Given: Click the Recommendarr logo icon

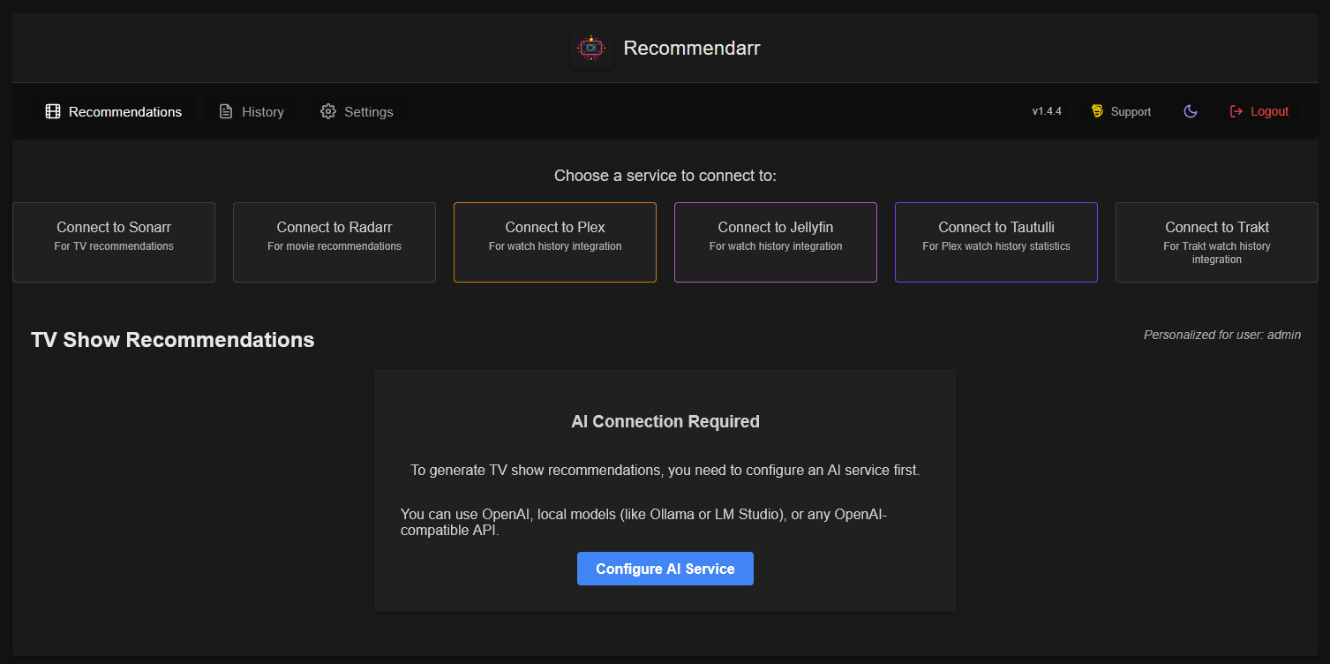Looking at the screenshot, I should 591,48.
